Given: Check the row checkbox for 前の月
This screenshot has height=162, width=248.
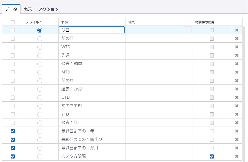Looking at the screenshot, I should pyautogui.click(x=12, y=81).
